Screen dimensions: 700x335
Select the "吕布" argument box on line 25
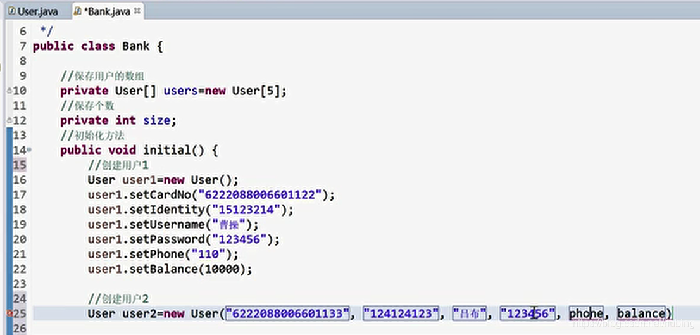coord(470,313)
